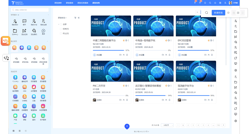
Task: Check the 终止(0) filter checkbox
Action: [61, 34]
